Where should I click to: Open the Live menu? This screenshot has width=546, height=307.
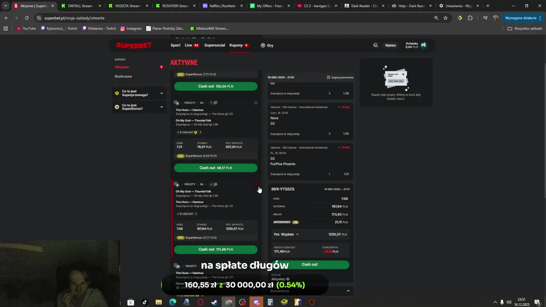(192, 45)
